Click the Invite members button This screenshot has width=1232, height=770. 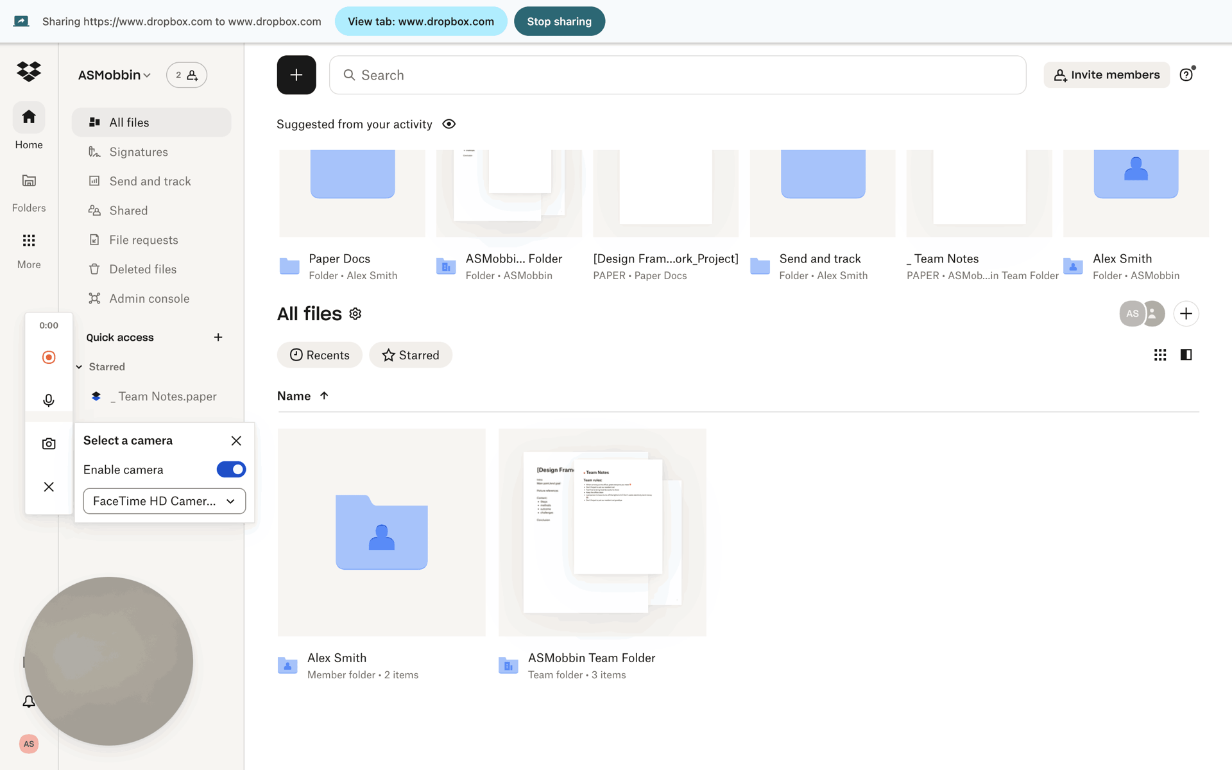click(1106, 75)
